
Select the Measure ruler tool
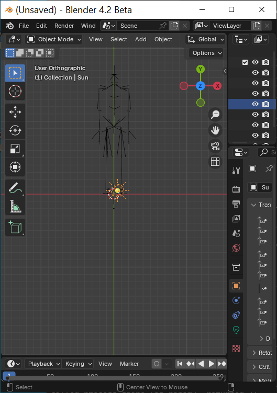tap(15, 206)
